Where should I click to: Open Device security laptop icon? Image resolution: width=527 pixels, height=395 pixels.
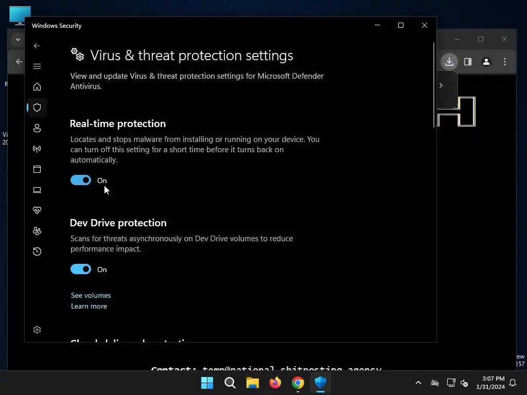point(37,190)
